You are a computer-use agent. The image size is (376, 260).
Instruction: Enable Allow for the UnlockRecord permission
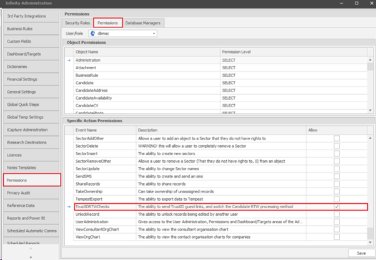pos(337,213)
